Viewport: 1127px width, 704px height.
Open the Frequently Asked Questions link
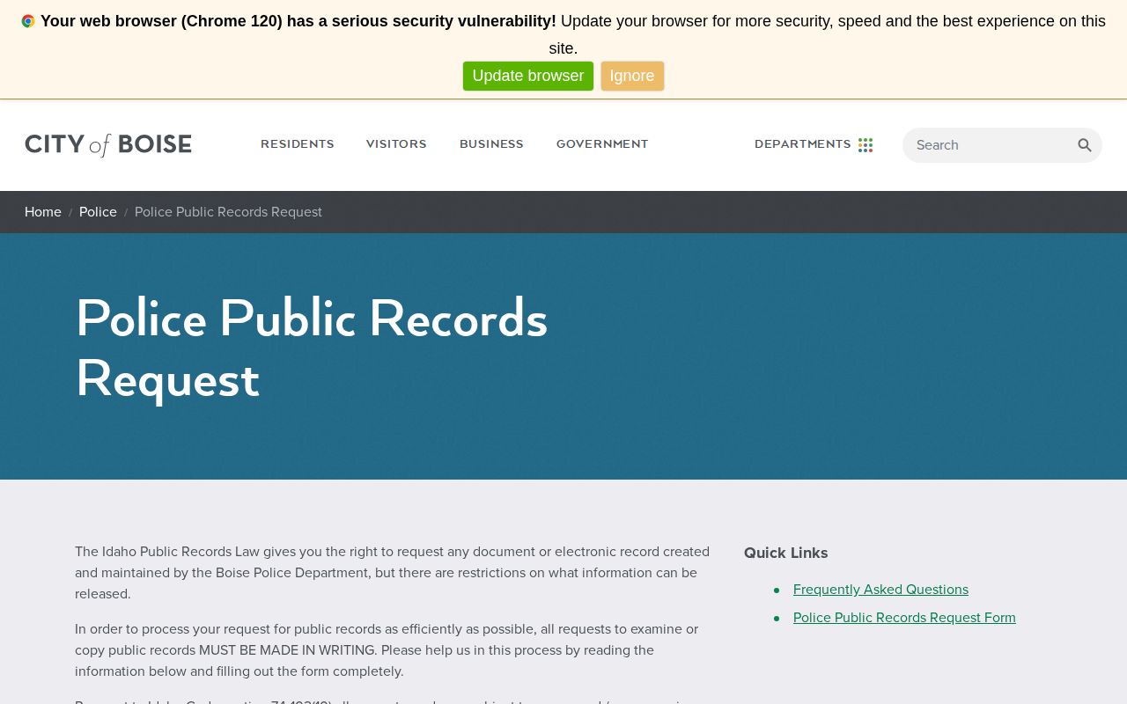[x=880, y=590]
